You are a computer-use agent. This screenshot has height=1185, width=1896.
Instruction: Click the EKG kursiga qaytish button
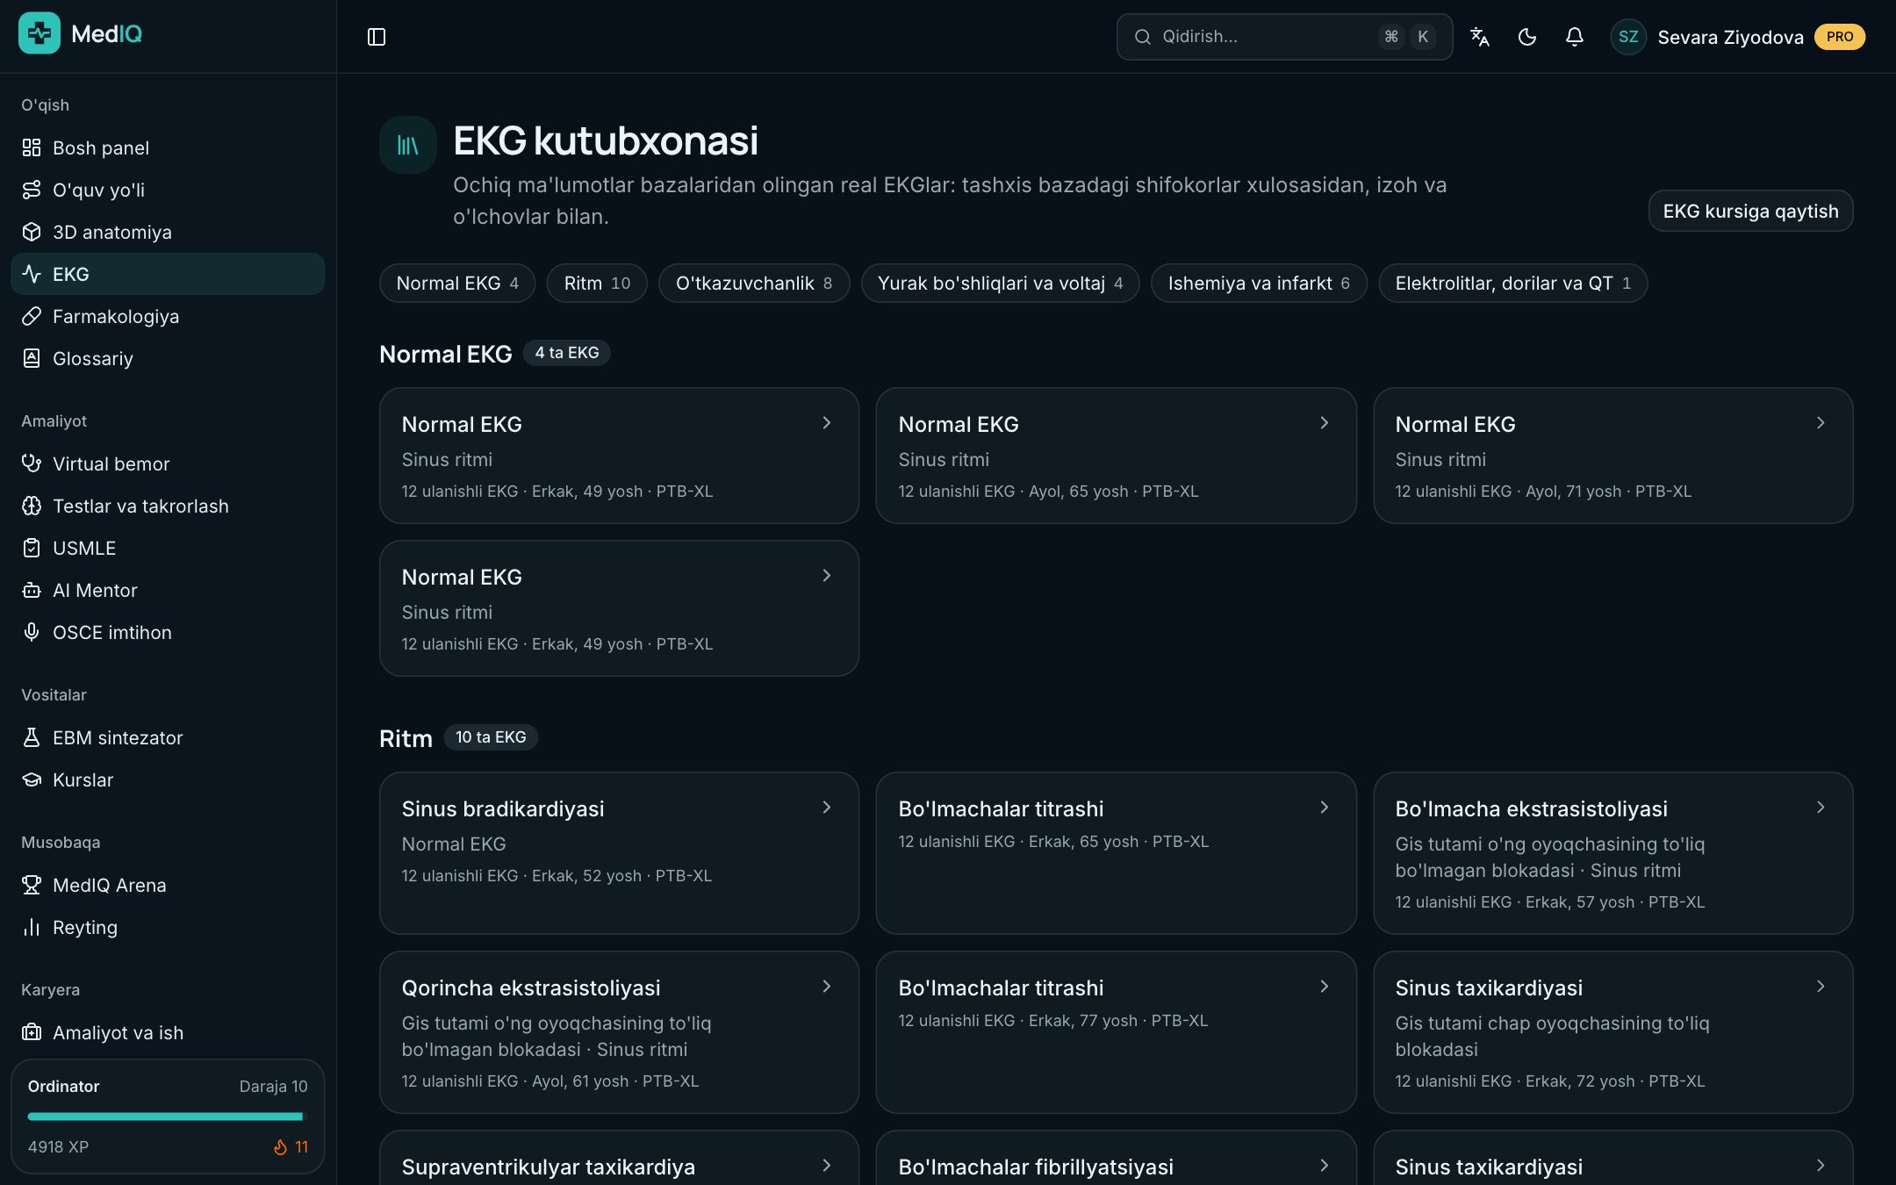pos(1750,211)
